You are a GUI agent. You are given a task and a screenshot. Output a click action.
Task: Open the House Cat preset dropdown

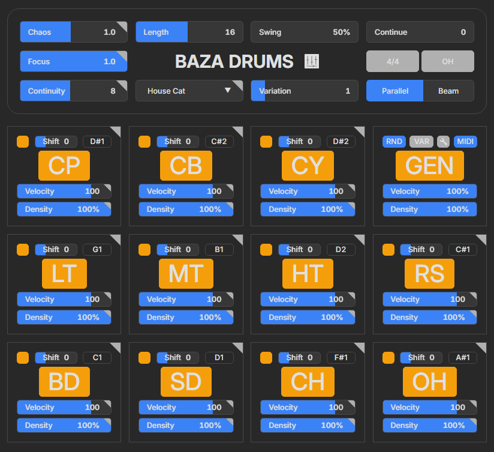click(189, 91)
